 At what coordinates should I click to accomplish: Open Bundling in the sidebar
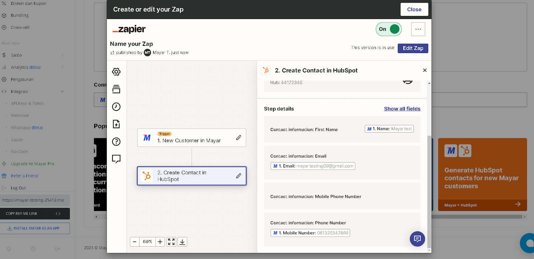point(20,15)
